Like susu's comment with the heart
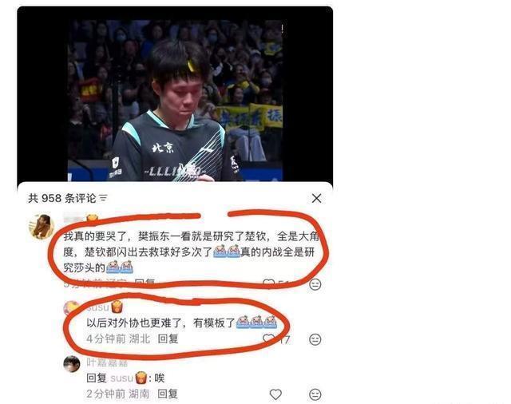The height and width of the screenshot is (404, 511). [x=269, y=339]
